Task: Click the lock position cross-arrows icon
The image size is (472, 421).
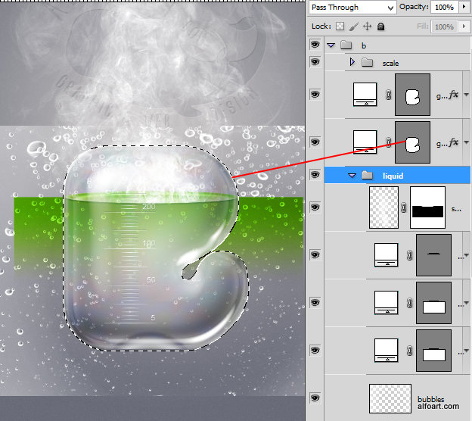Action: click(368, 27)
